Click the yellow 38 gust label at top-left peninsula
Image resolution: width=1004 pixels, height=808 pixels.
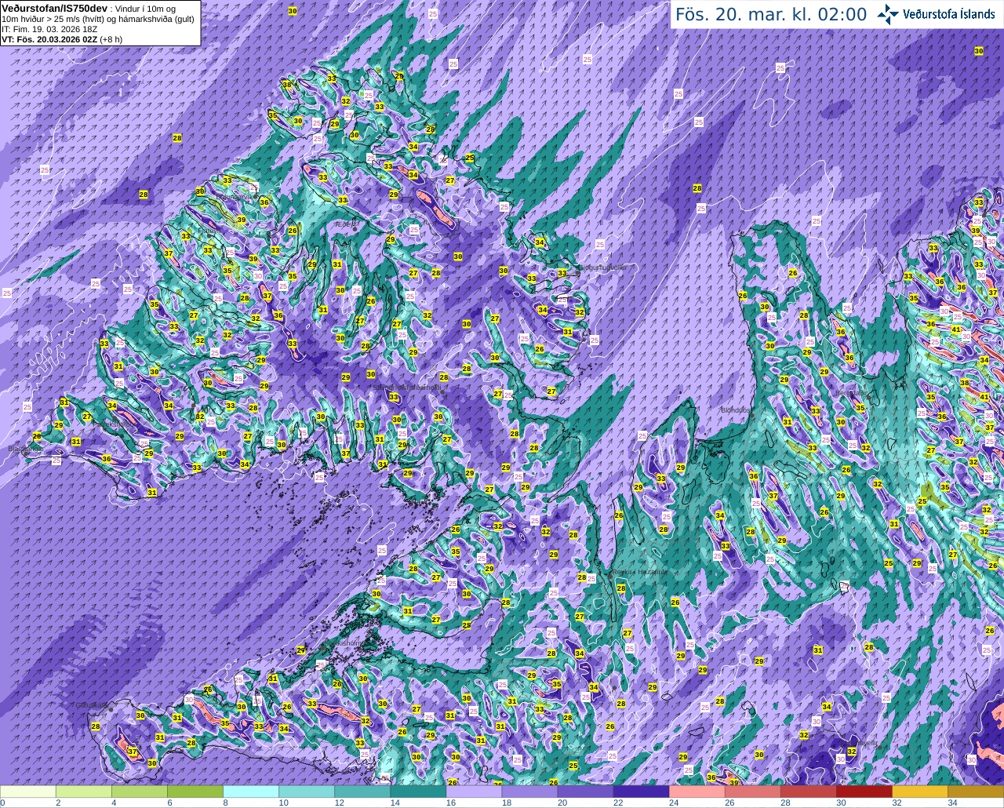point(287,85)
